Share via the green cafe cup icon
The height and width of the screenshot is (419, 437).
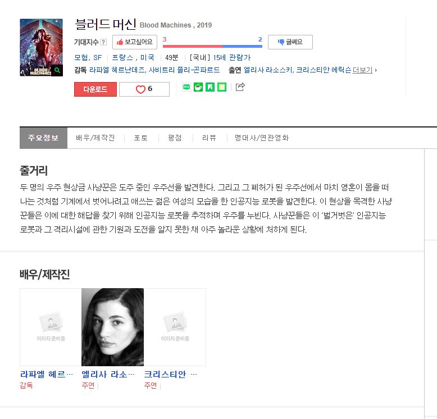pos(198,87)
